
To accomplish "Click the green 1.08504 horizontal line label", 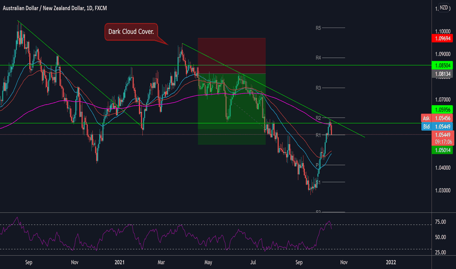I will pyautogui.click(x=442, y=66).
